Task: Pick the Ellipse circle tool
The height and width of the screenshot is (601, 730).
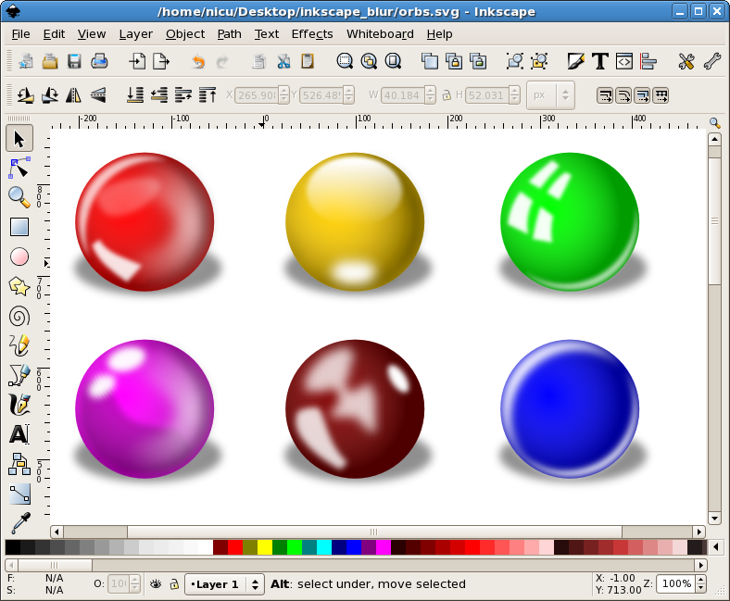Action: [19, 257]
